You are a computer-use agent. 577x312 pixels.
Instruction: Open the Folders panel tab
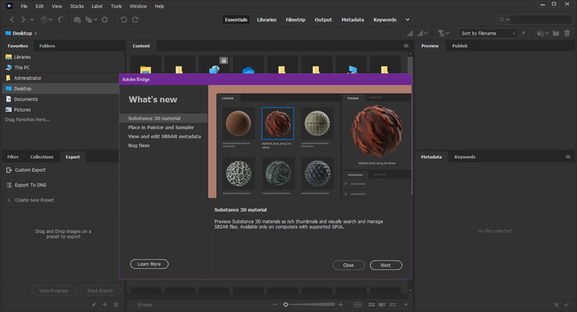tap(47, 46)
